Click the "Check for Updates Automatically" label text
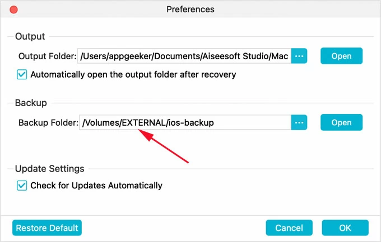The width and height of the screenshot is (381, 242). click(x=96, y=186)
